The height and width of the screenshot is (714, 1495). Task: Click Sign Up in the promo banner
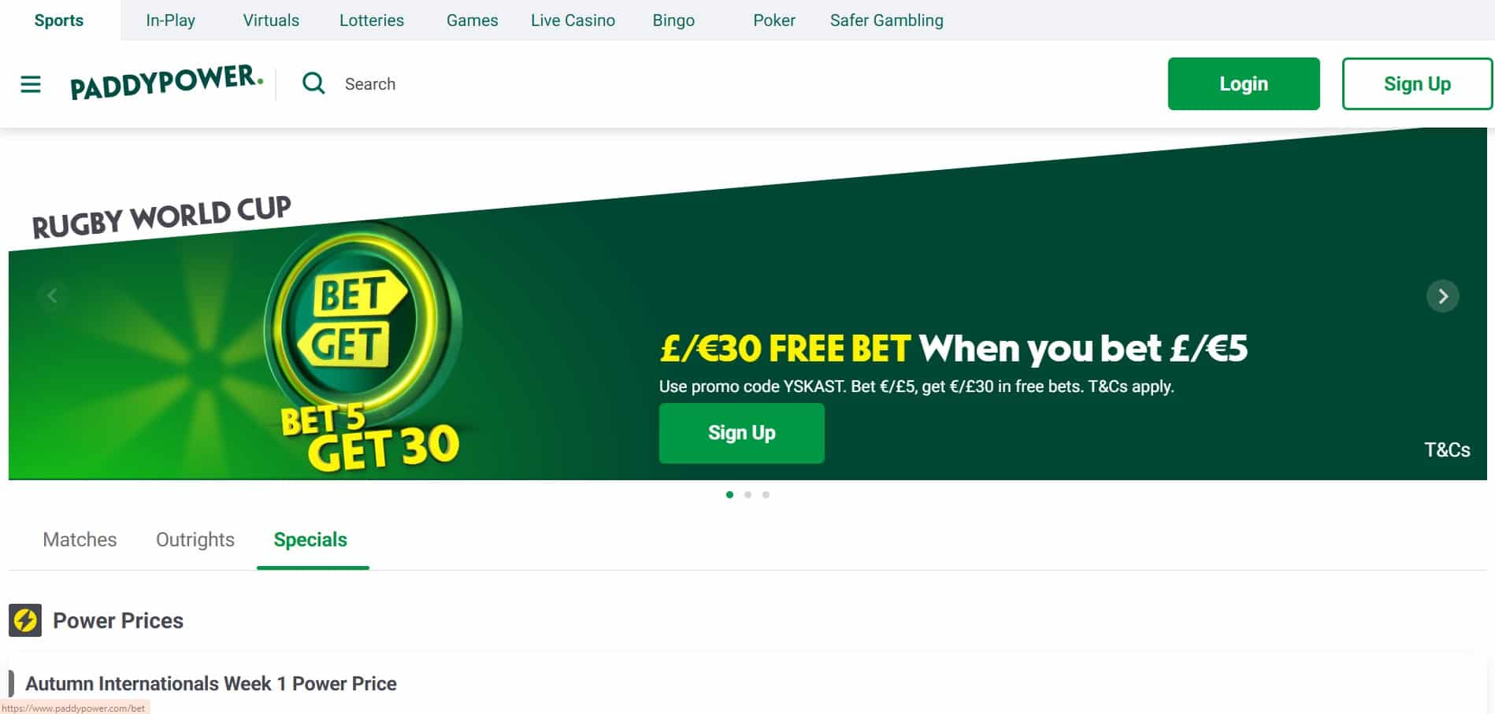coord(741,433)
